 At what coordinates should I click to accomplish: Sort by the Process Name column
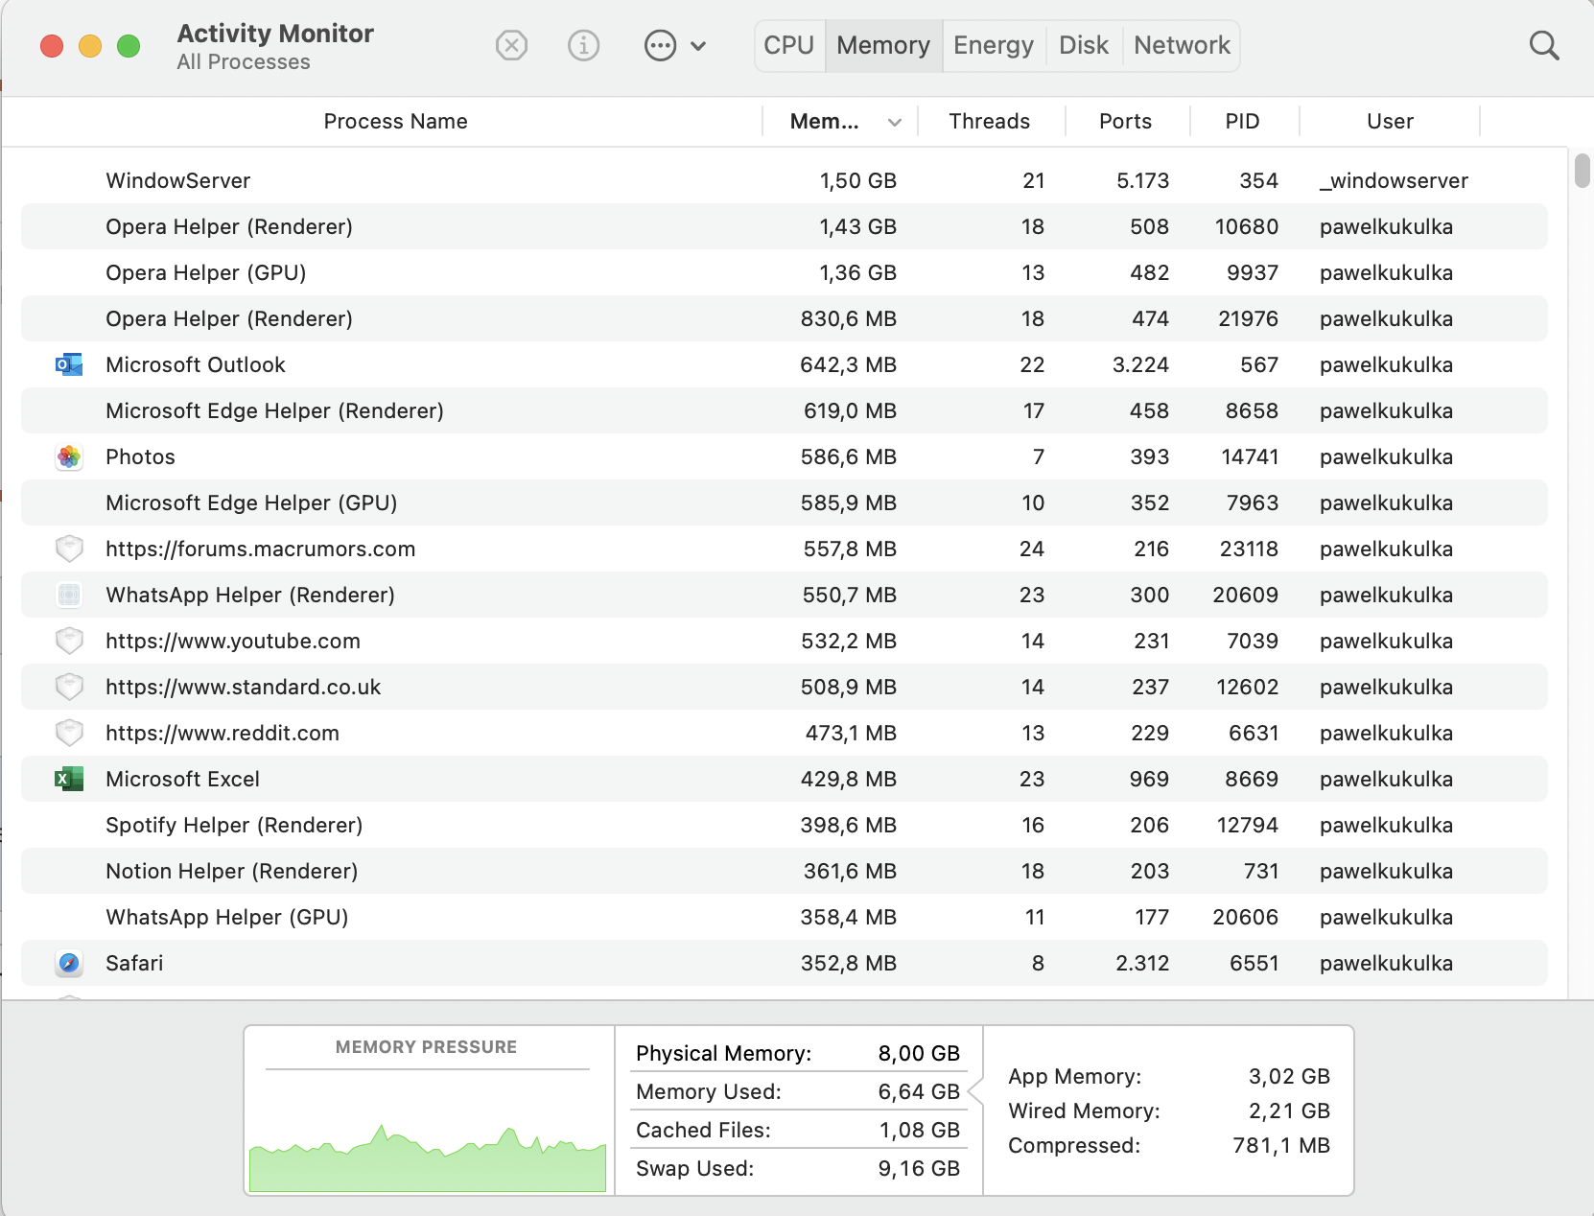click(x=395, y=121)
